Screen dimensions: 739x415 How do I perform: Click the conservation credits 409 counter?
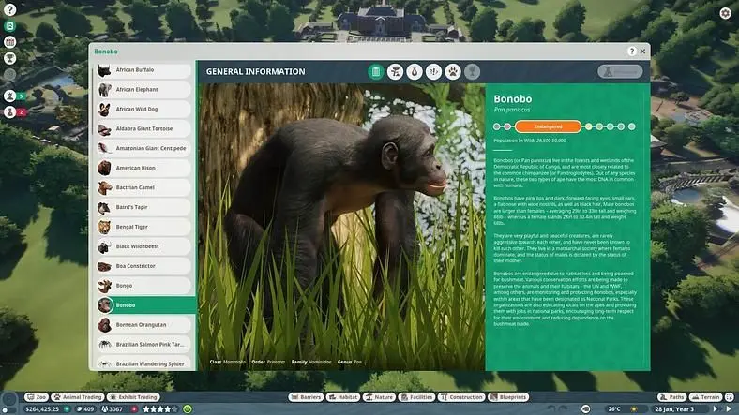85,409
